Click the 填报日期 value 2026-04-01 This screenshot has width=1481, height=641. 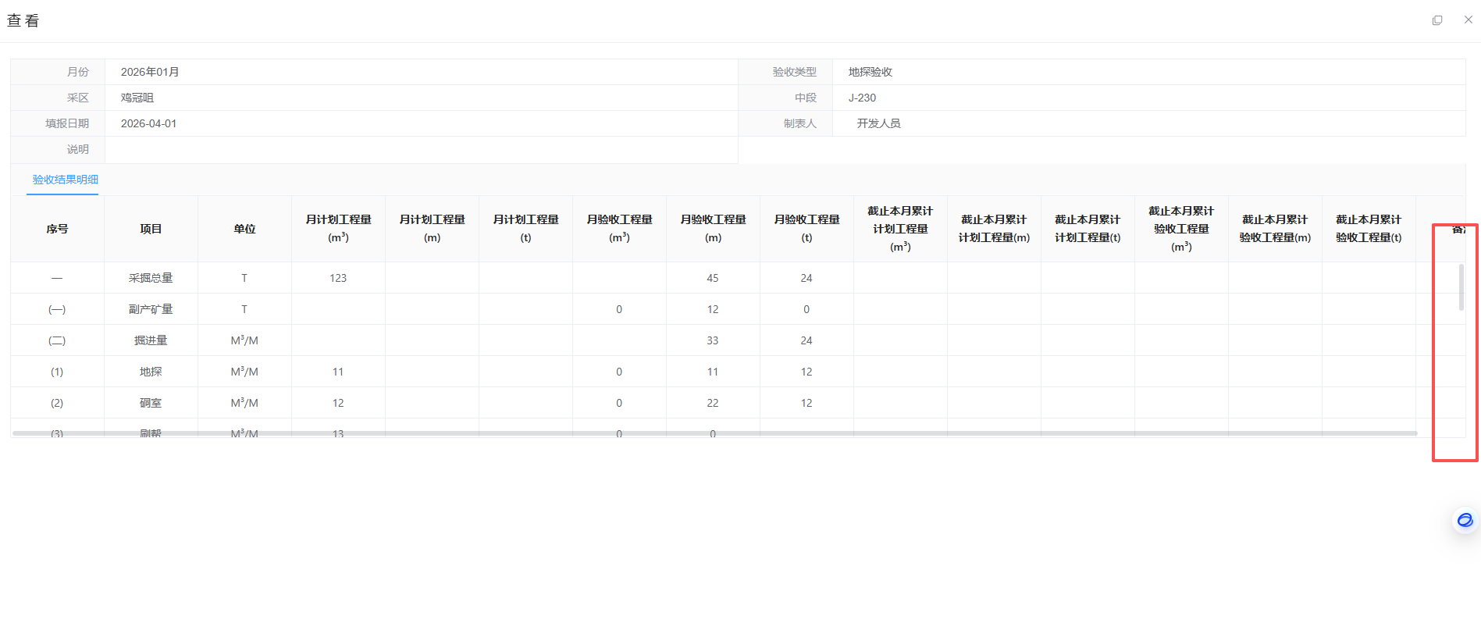click(x=148, y=123)
